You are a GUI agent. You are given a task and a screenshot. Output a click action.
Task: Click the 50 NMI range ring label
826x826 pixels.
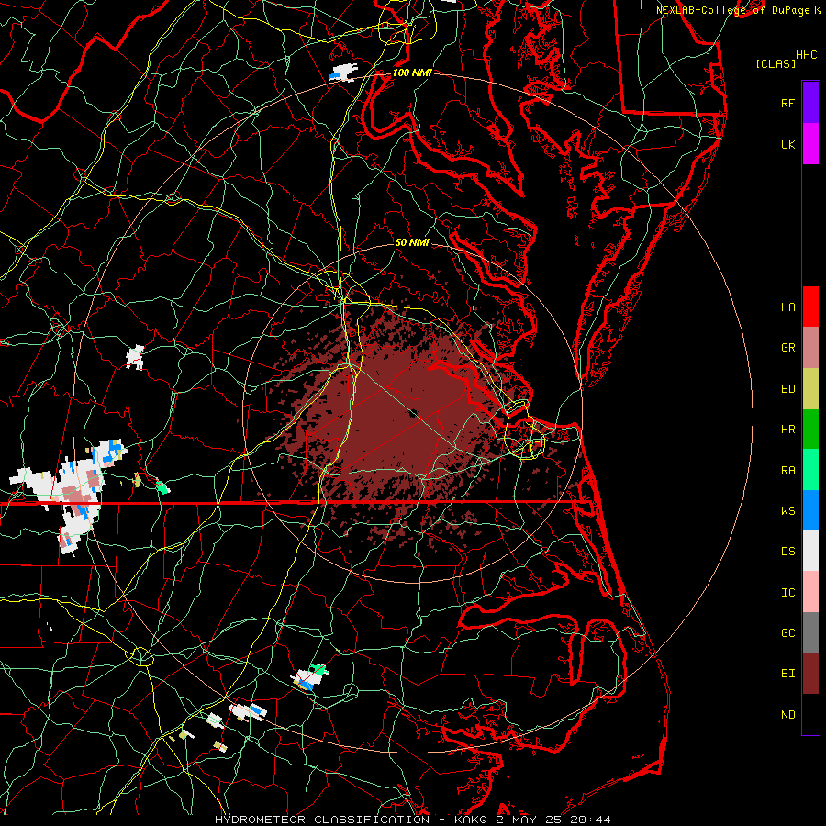(x=412, y=242)
